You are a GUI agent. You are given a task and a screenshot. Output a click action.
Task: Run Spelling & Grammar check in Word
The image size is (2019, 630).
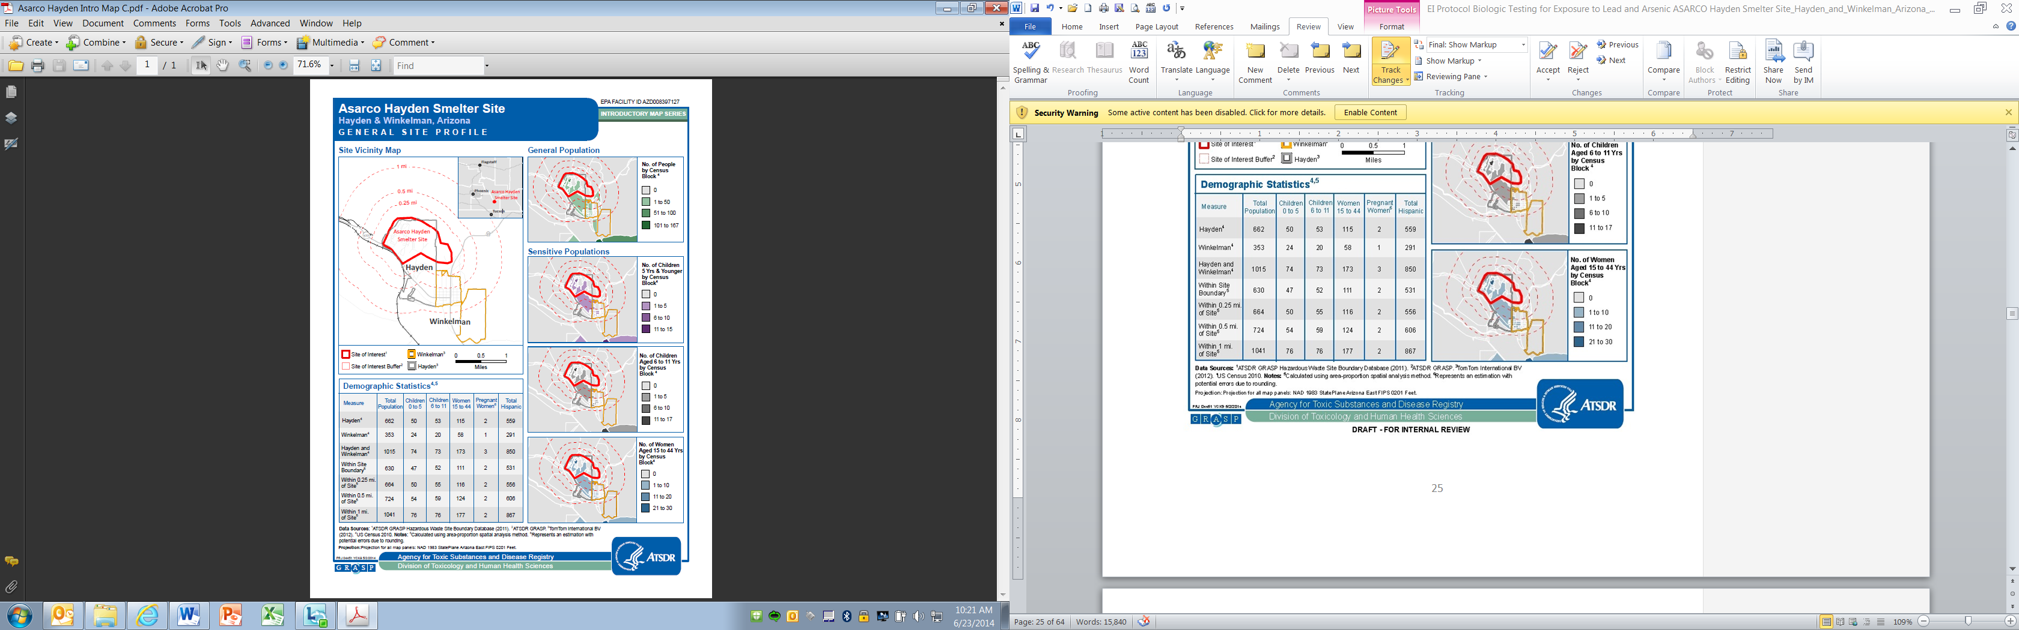click(1031, 62)
